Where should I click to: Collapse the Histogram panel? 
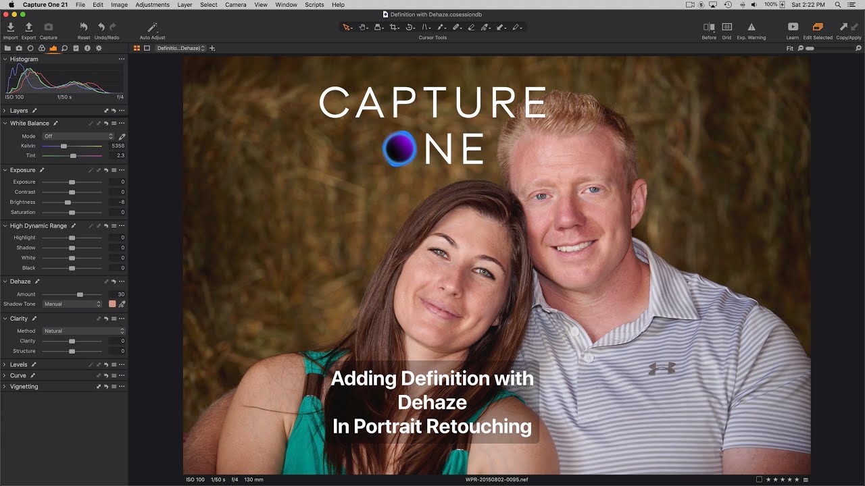click(5, 59)
